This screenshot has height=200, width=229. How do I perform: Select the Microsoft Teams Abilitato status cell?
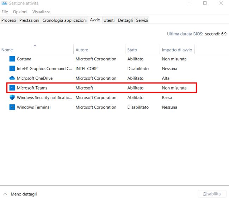135,88
